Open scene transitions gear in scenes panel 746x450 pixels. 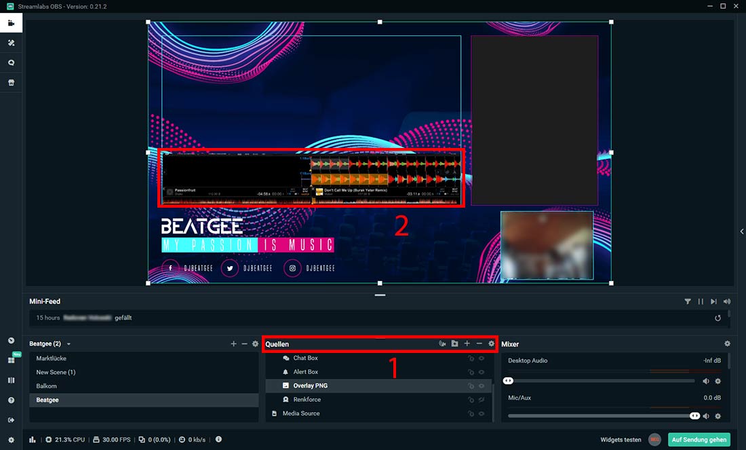(x=255, y=343)
